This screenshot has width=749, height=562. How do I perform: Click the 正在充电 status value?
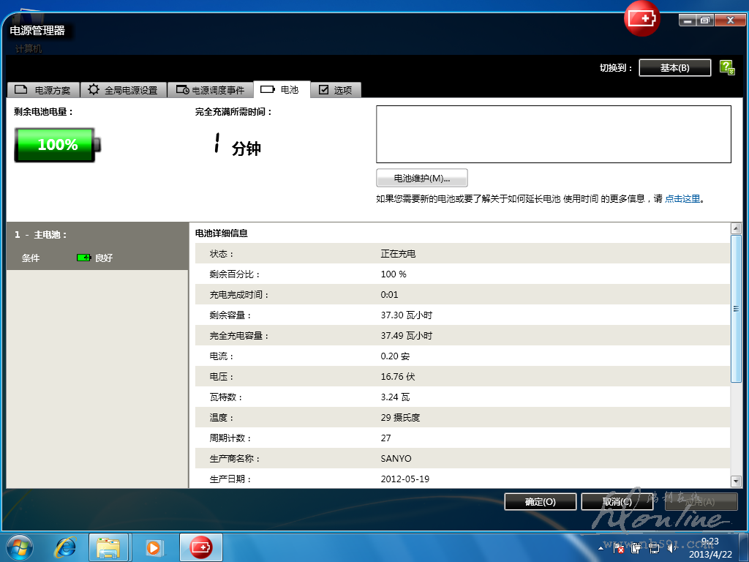[398, 254]
